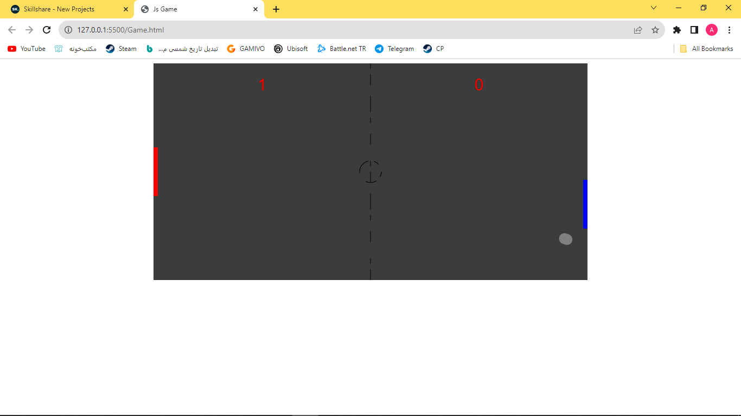Click the left player score 1
This screenshot has width=741, height=416.
click(262, 85)
